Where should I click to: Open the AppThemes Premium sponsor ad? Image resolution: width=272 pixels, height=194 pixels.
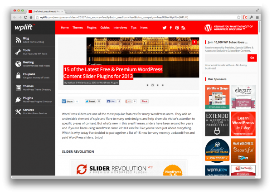[x=243, y=170]
